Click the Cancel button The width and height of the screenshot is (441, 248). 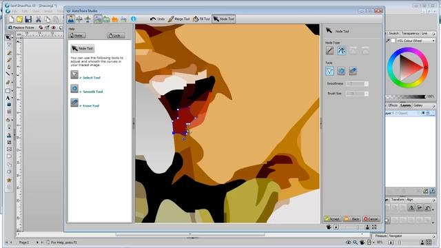(x=371, y=219)
